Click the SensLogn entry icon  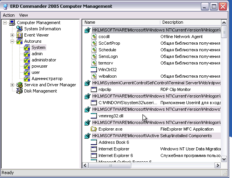pos(94,56)
